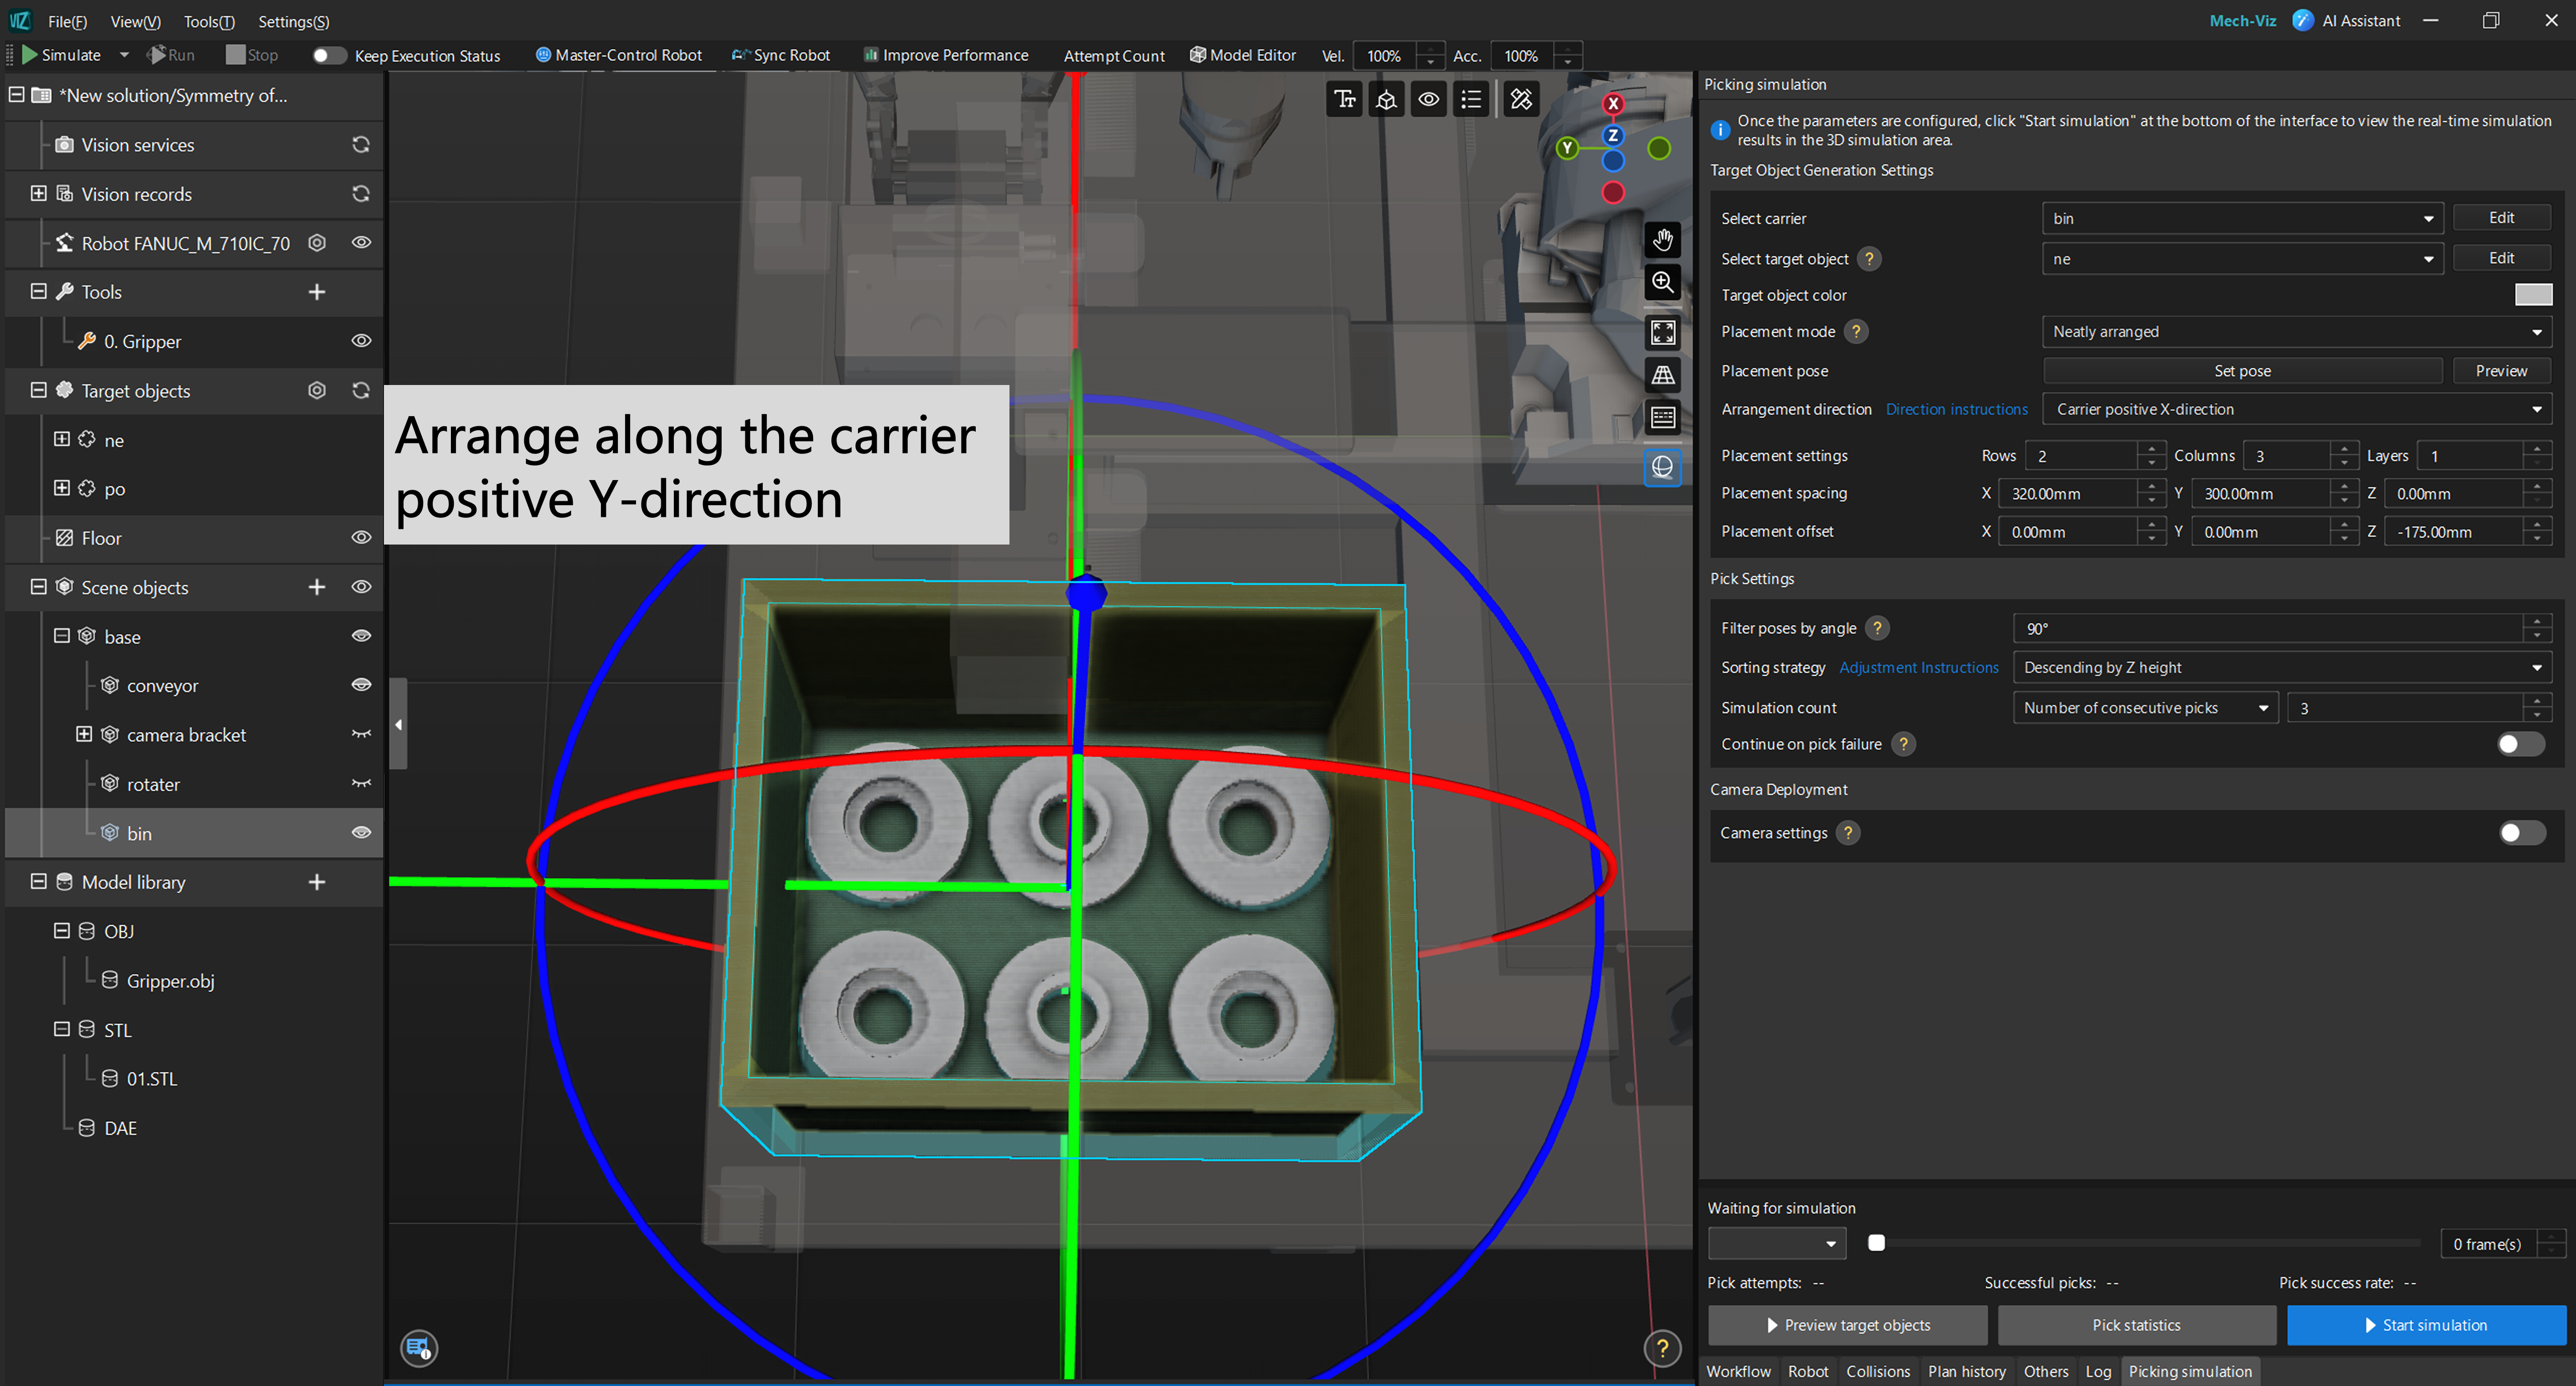Change the Arrangement direction dropdown
Viewport: 2576px width, 1386px height.
(x=2296, y=409)
